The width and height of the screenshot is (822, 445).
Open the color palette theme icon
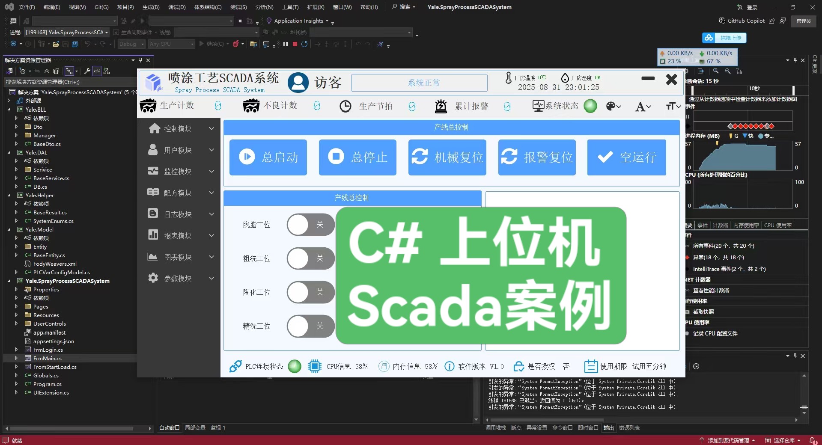(x=611, y=106)
